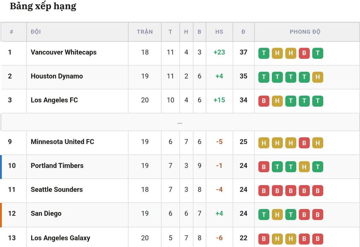Open the Seattle Sounders team link
Viewport: 360px width, 247px height.
[x=57, y=190]
